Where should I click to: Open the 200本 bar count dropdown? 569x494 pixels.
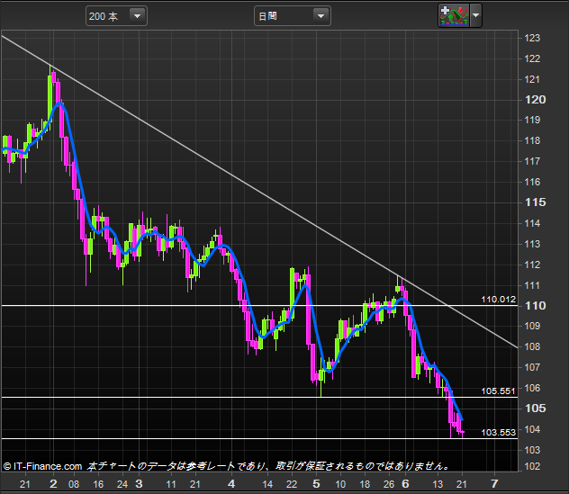[x=116, y=16]
